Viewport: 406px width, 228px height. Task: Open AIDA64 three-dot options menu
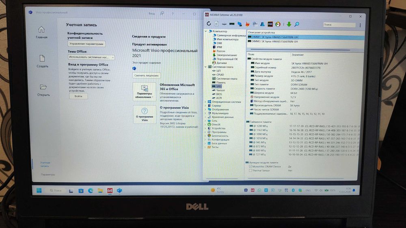360,25
